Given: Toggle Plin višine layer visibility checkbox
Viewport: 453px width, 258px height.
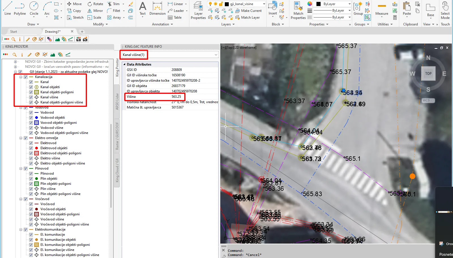Looking at the screenshot, I should 31,189.
